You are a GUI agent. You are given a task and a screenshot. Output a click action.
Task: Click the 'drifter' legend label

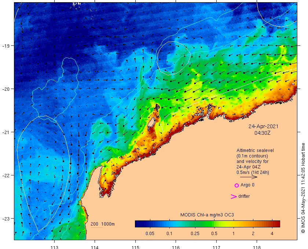click(244, 196)
